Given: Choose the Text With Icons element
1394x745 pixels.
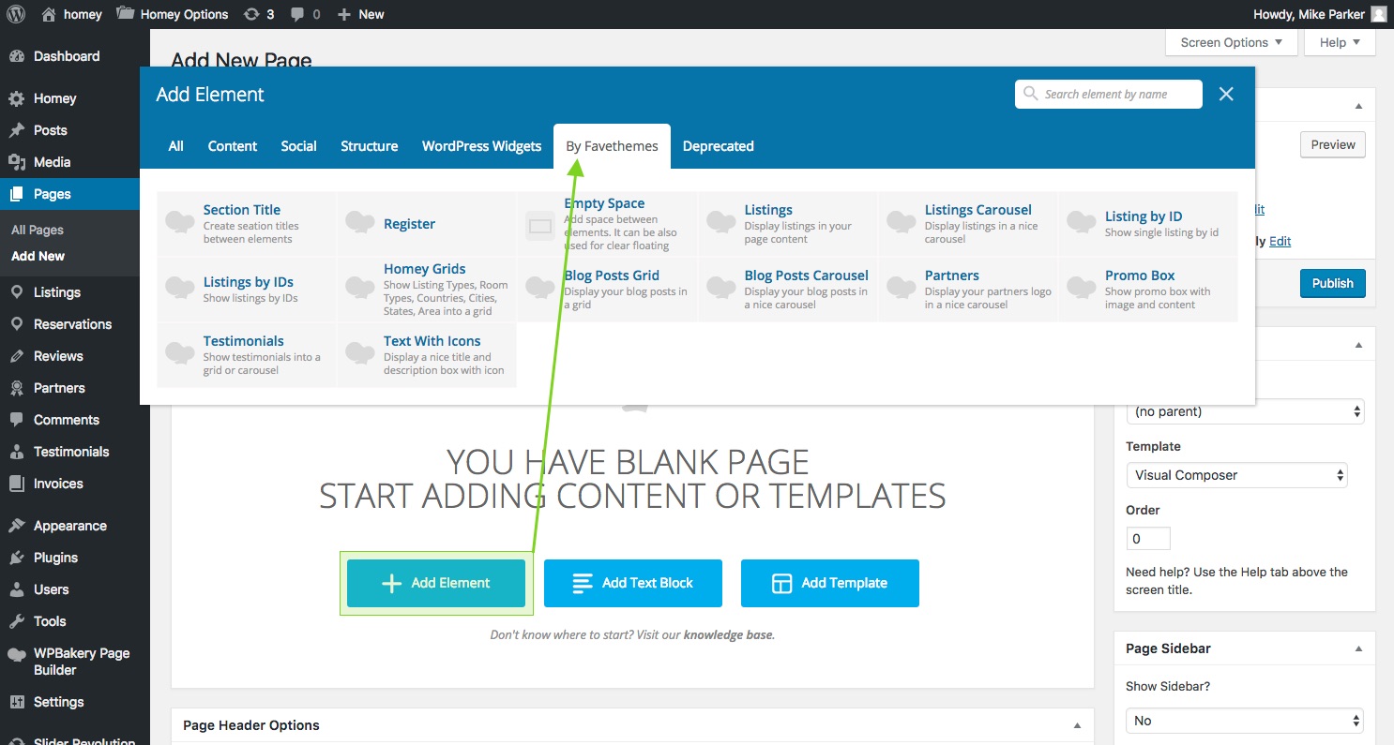Looking at the screenshot, I should point(426,355).
